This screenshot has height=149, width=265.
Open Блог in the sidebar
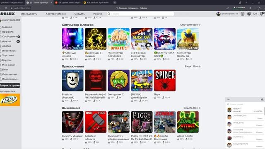click(5, 70)
